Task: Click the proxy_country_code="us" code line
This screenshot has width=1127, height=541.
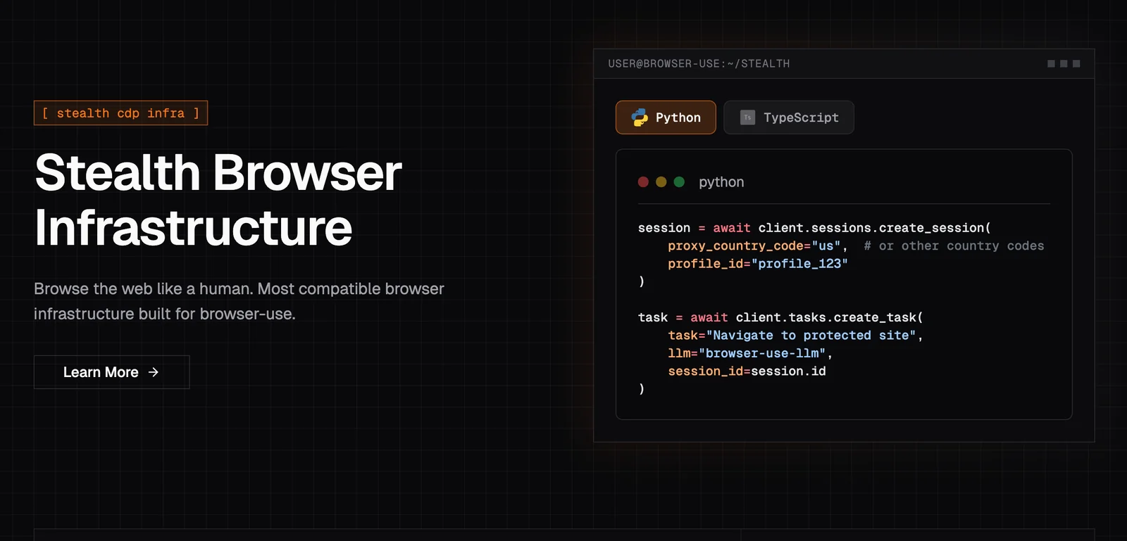Action: pyautogui.click(x=758, y=246)
